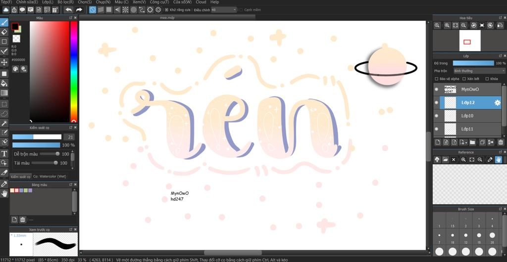Screen dimensions: 507x262
Task: Hide the MynOwO layer
Action: (x=437, y=89)
